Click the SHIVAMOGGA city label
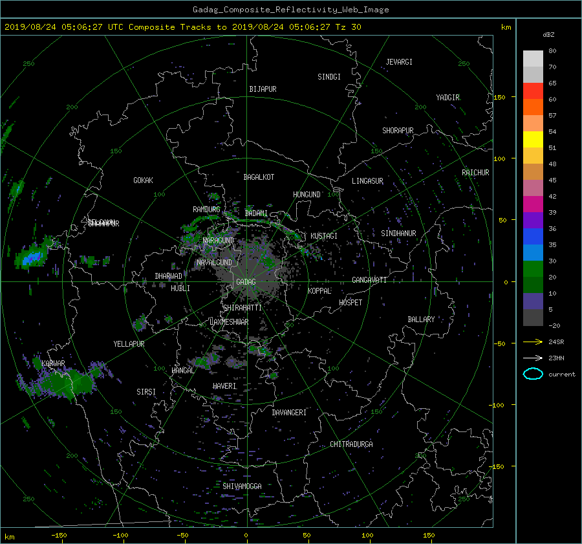 point(242,486)
